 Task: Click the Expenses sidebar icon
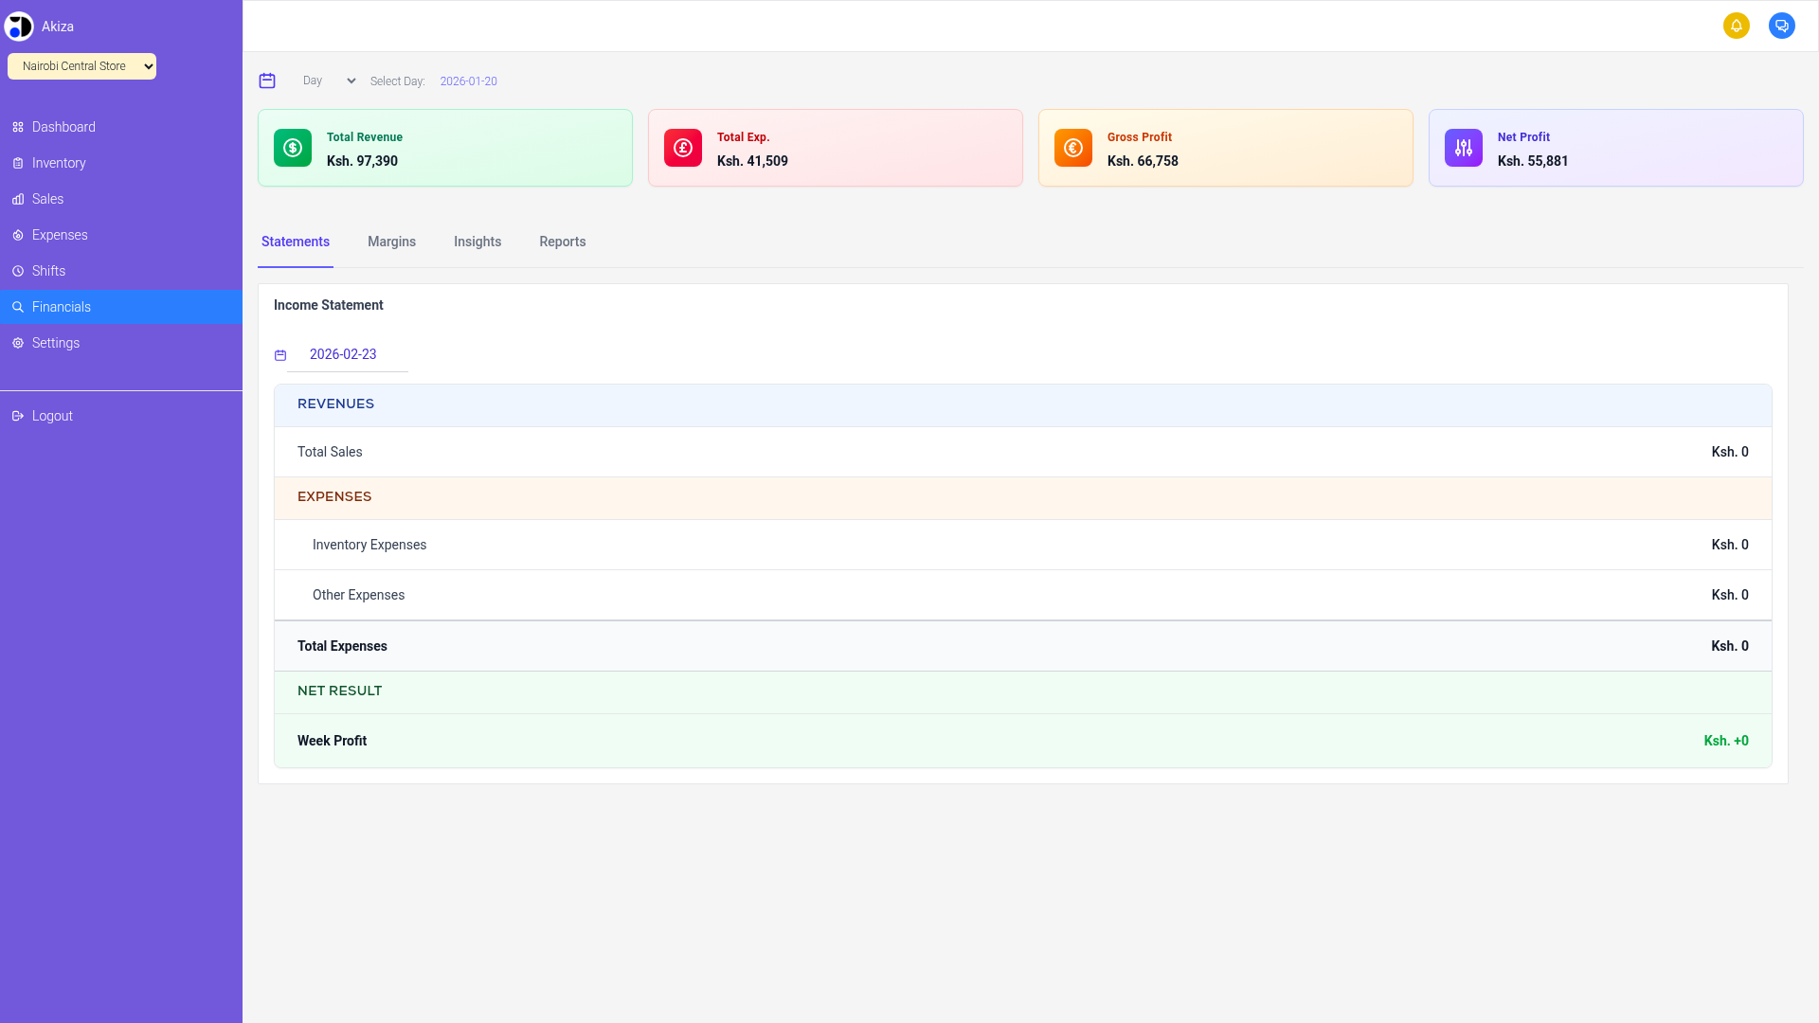coord(17,235)
